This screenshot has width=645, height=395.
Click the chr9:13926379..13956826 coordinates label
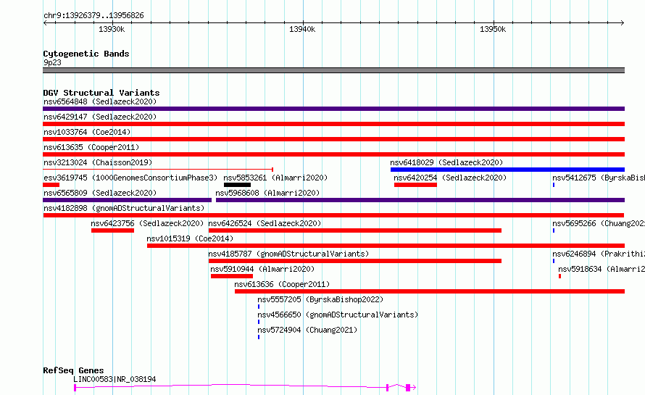point(93,16)
